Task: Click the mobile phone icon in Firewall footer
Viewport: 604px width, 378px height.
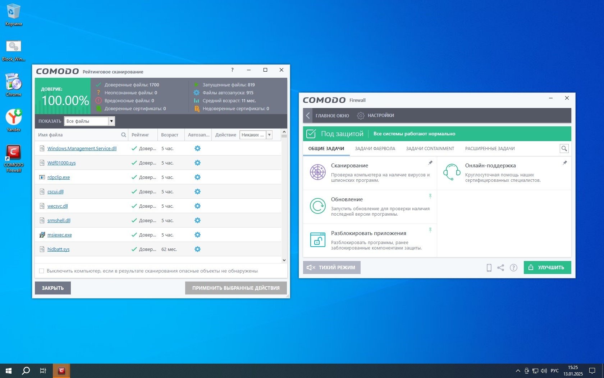Action: click(489, 267)
